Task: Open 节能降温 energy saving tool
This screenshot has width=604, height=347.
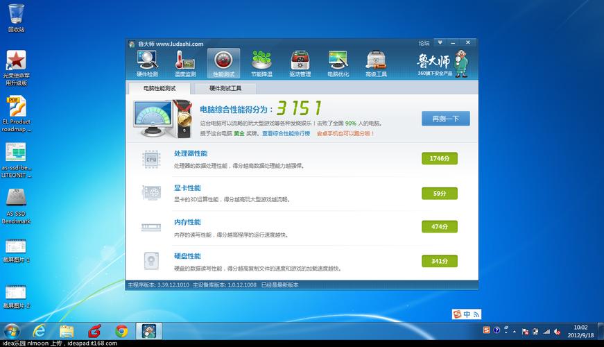Action: pos(261,64)
